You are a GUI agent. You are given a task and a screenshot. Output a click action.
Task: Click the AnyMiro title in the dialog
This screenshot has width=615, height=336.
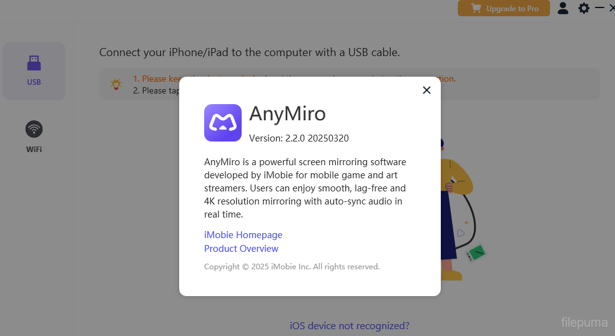(x=287, y=114)
